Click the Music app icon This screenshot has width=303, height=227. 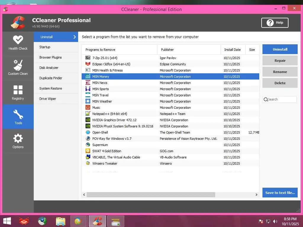(88, 107)
